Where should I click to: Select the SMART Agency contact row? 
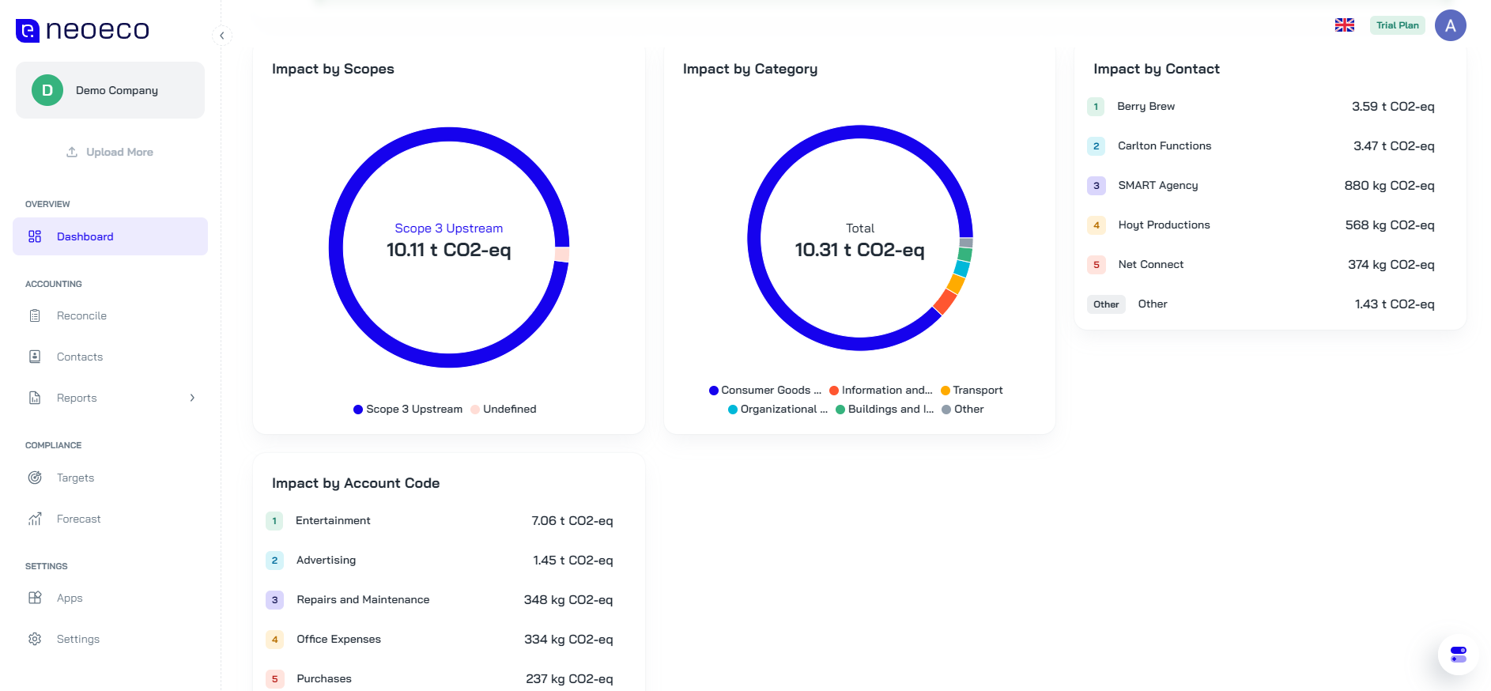click(1270, 185)
